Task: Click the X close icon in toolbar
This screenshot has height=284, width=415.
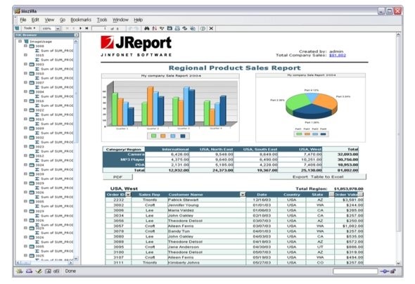Action: pyautogui.click(x=211, y=28)
